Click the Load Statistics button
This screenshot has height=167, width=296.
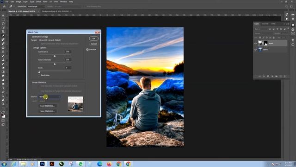(x=47, y=106)
